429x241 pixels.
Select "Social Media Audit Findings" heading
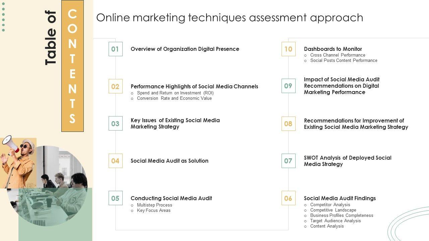point(340,198)
